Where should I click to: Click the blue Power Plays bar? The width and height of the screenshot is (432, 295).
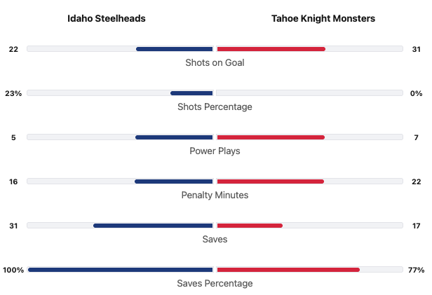click(174, 137)
